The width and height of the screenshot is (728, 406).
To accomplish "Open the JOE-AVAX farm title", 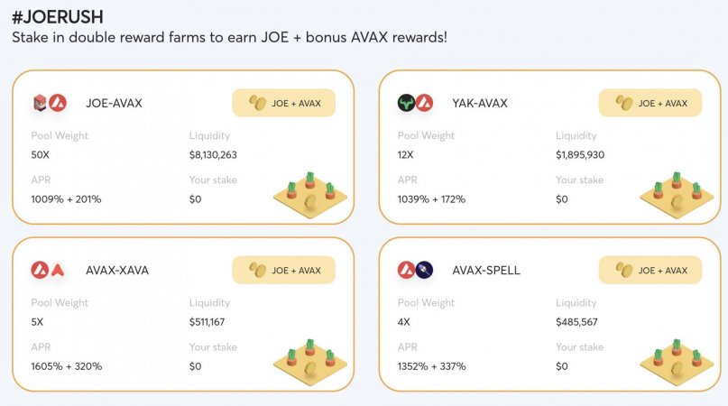I will (x=115, y=103).
